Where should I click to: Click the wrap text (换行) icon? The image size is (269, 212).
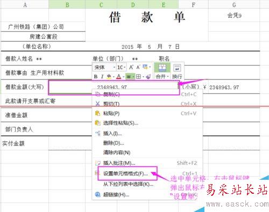tap(177, 68)
